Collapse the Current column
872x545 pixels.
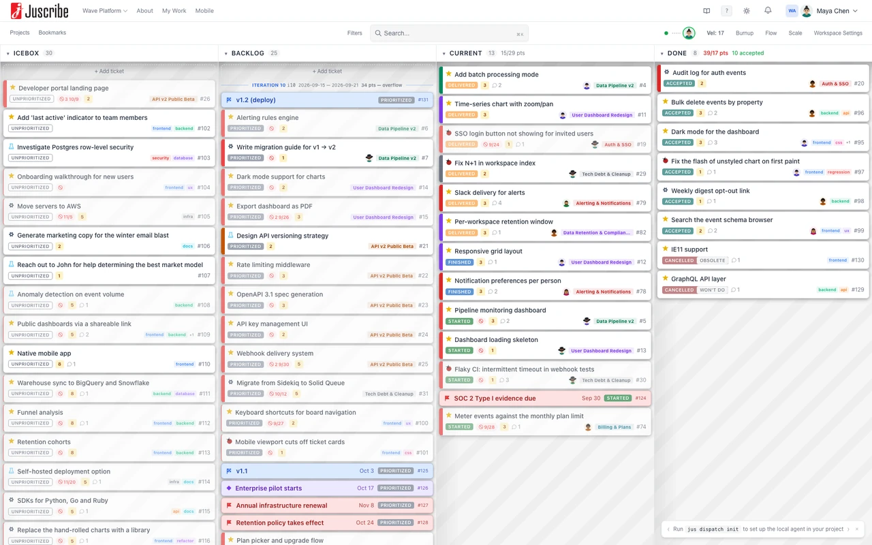click(443, 53)
